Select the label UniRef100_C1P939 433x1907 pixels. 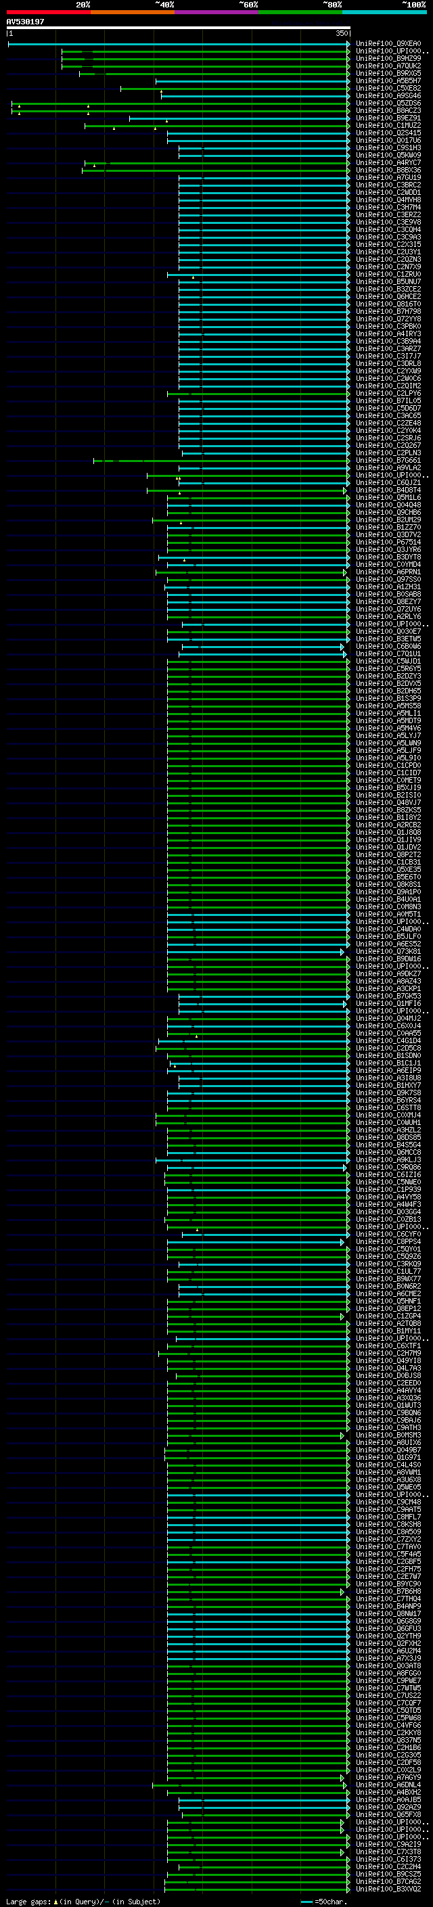(x=388, y=1190)
